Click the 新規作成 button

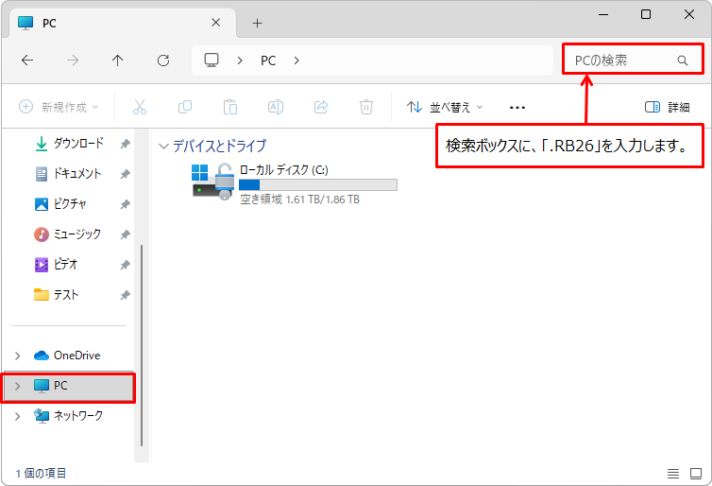(59, 107)
